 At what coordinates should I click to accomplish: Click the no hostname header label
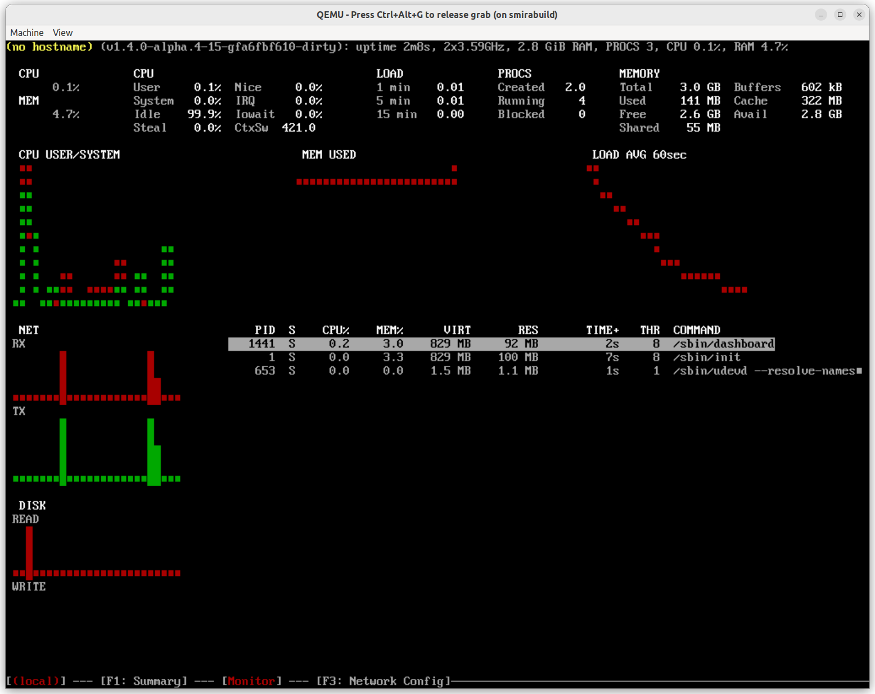(49, 47)
